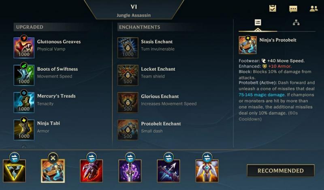Screen dimensions: 324x190
Task: Select the dark bow and arrow item
Action: (168, 171)
